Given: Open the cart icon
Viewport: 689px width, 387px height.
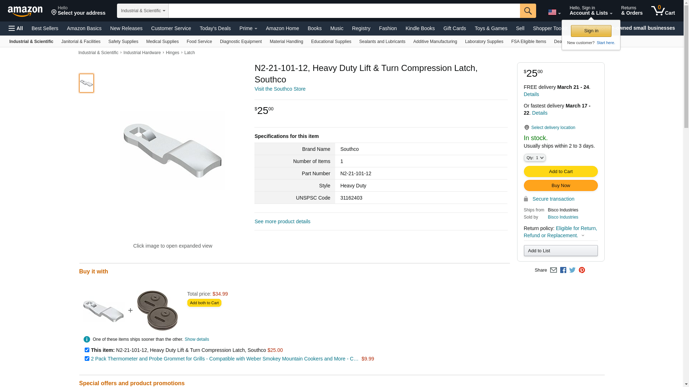Looking at the screenshot, I should (x=663, y=11).
